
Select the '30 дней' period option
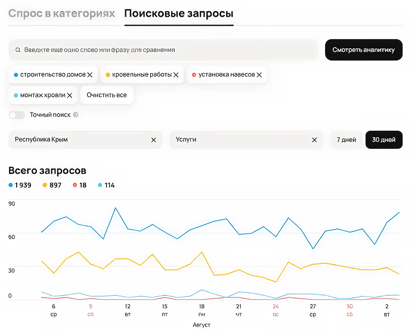383,140
